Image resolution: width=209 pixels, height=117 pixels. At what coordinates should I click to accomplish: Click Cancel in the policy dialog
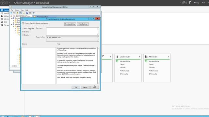[x=85, y=87]
